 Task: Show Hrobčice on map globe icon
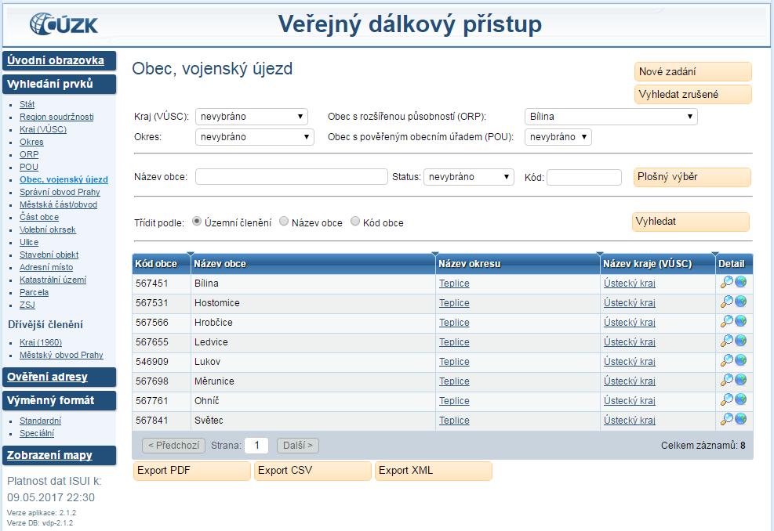coord(740,321)
